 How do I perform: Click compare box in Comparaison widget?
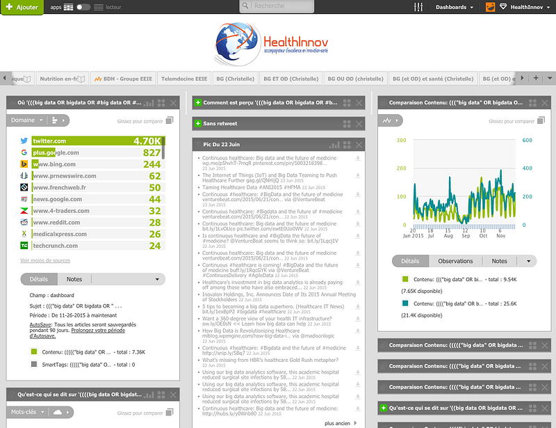[x=541, y=120]
